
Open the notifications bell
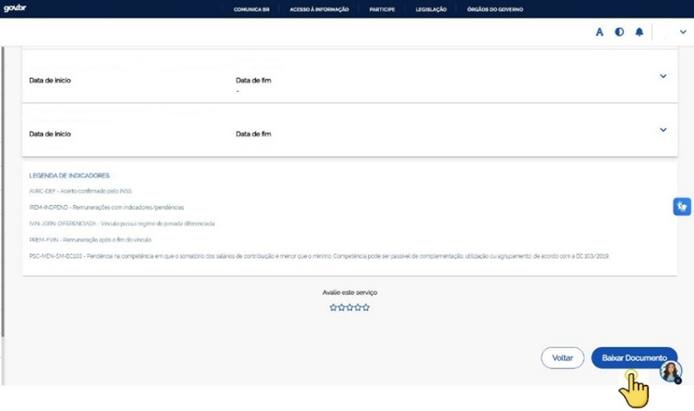[639, 33]
